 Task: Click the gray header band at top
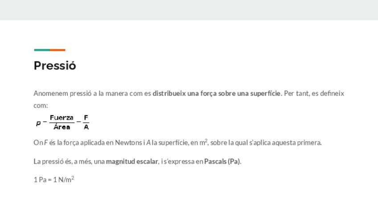pyautogui.click(x=189, y=10)
